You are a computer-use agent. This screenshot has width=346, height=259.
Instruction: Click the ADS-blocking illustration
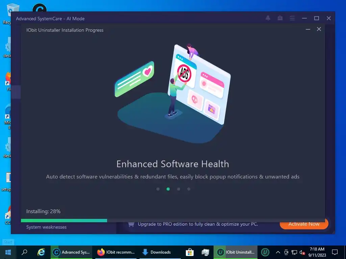pyautogui.click(x=184, y=74)
